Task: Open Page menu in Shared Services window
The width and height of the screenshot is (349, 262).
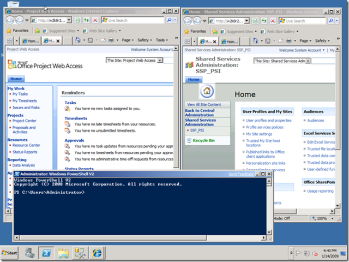Action: pos(305,41)
